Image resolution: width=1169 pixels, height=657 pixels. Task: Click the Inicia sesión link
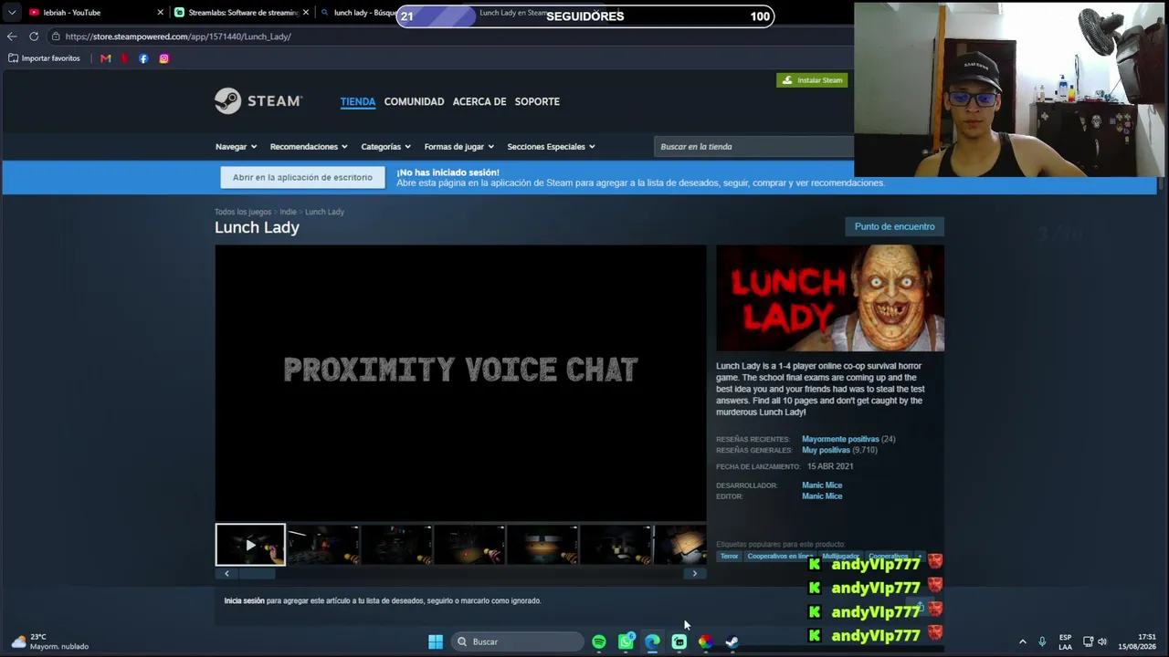[x=244, y=600]
